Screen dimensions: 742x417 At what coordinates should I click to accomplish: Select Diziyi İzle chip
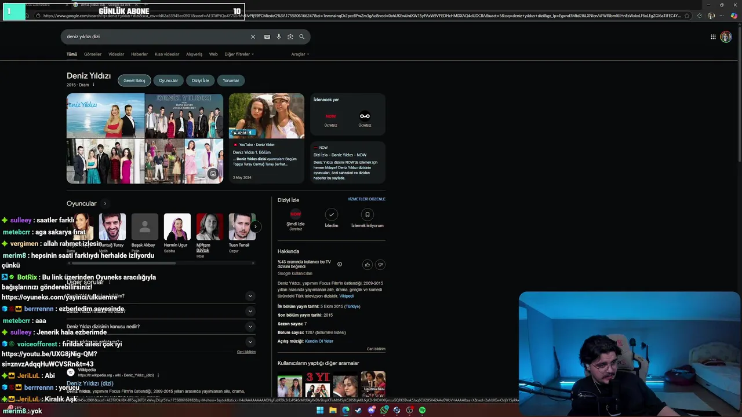tap(201, 81)
